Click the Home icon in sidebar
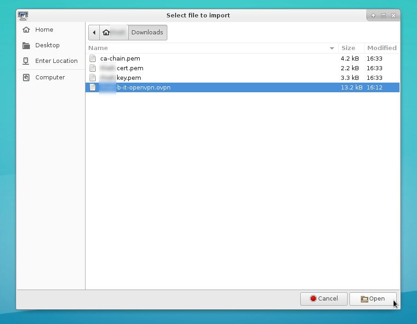417x324 pixels. coord(26,30)
